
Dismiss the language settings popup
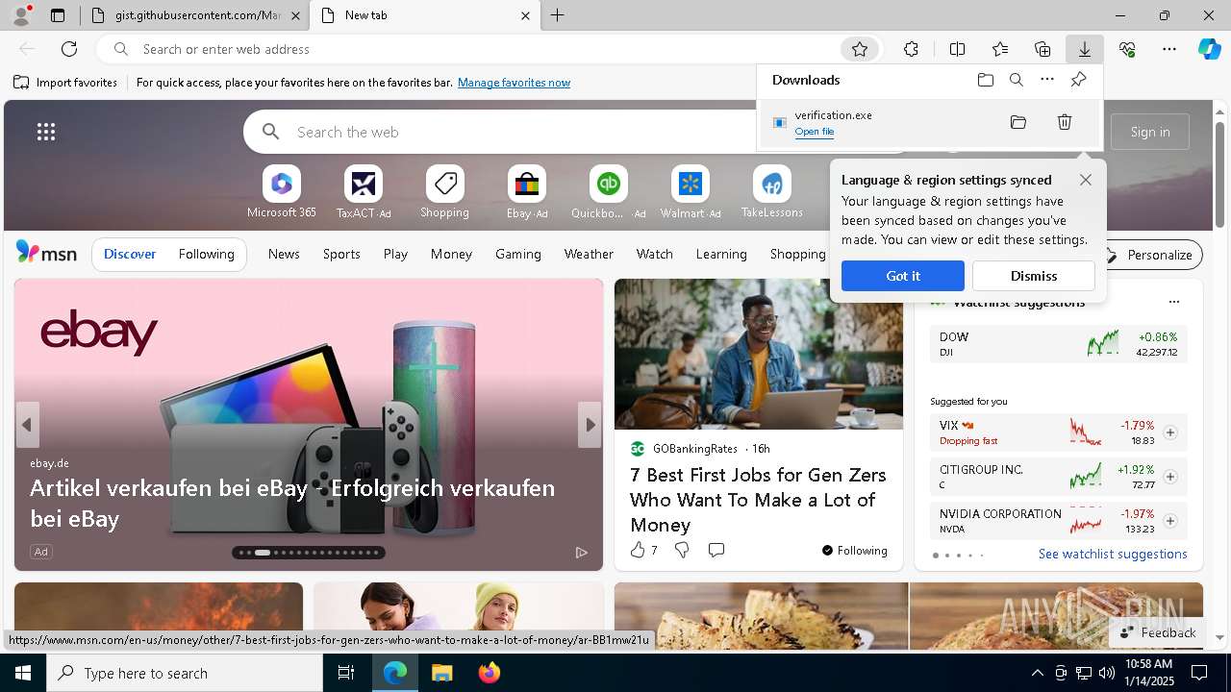pos(1034,276)
